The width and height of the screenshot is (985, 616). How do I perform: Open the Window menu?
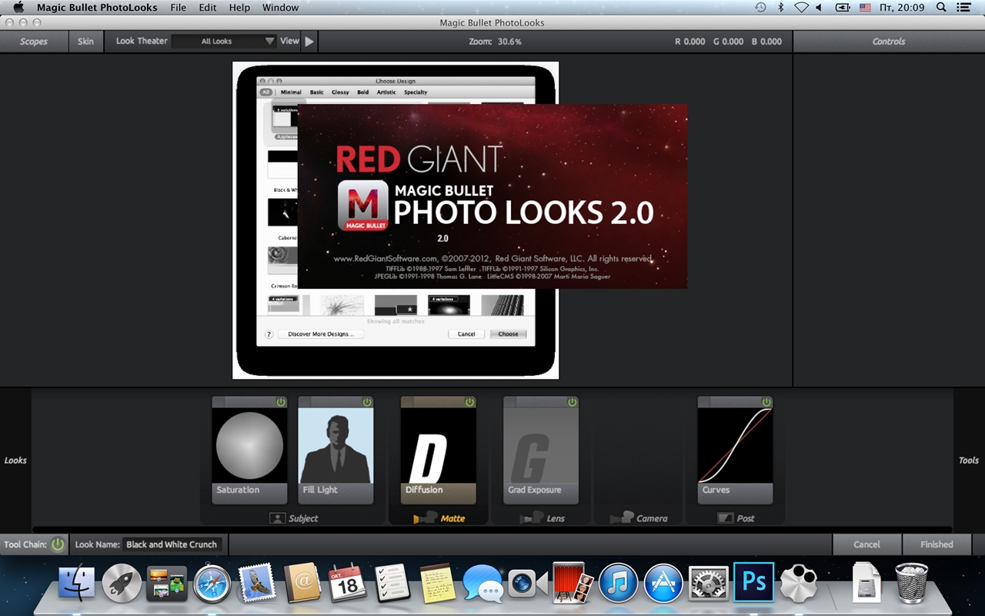pyautogui.click(x=280, y=8)
